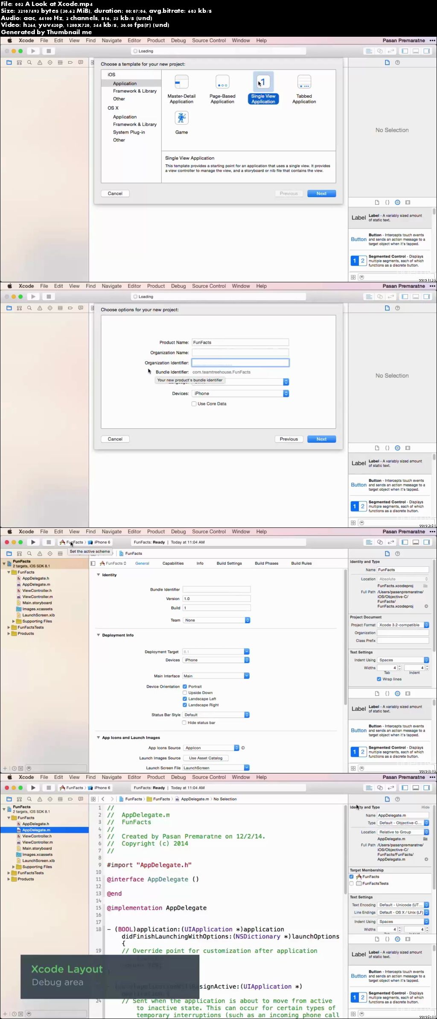Switch to the Capabilities tab
Image resolution: width=437 pixels, height=1019 pixels.
(x=173, y=563)
